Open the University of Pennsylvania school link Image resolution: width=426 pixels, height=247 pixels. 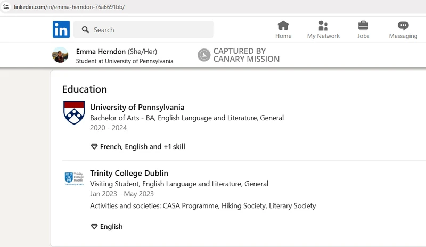(x=137, y=108)
